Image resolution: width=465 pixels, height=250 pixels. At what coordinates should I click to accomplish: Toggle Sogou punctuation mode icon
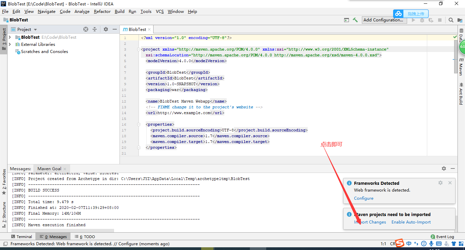(x=416, y=244)
